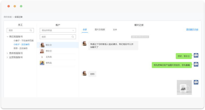Click 李先生's cartoon avatar in the list

tap(42, 63)
